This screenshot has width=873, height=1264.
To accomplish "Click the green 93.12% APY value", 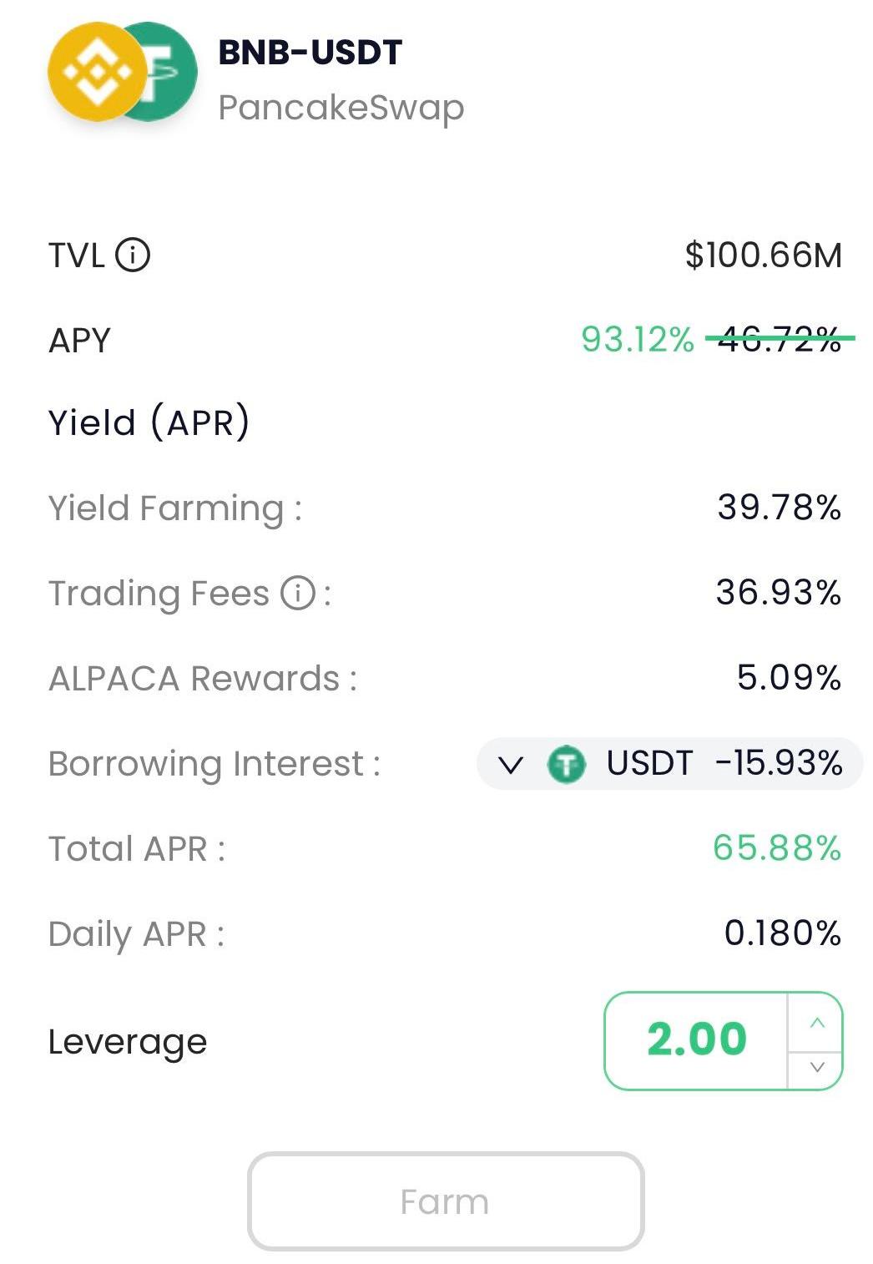I will [638, 339].
